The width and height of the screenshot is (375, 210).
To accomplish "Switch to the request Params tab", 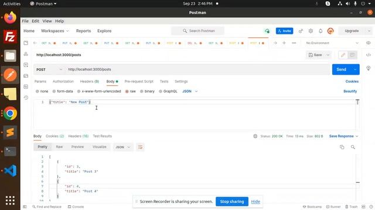I will tap(40, 82).
